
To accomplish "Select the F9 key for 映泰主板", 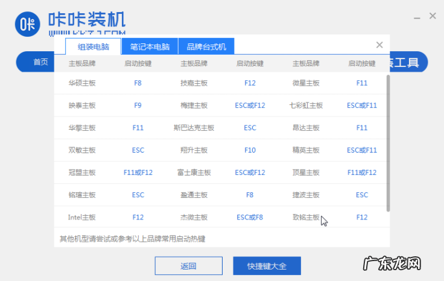I will pyautogui.click(x=138, y=106).
